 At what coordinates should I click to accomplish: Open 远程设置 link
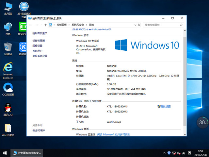[37, 46]
